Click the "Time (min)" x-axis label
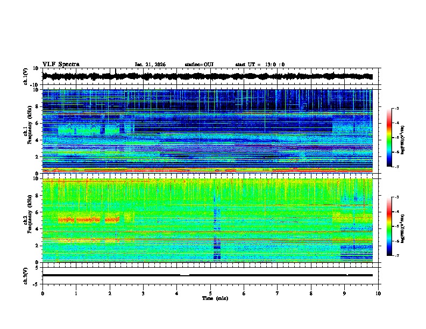 (215, 298)
